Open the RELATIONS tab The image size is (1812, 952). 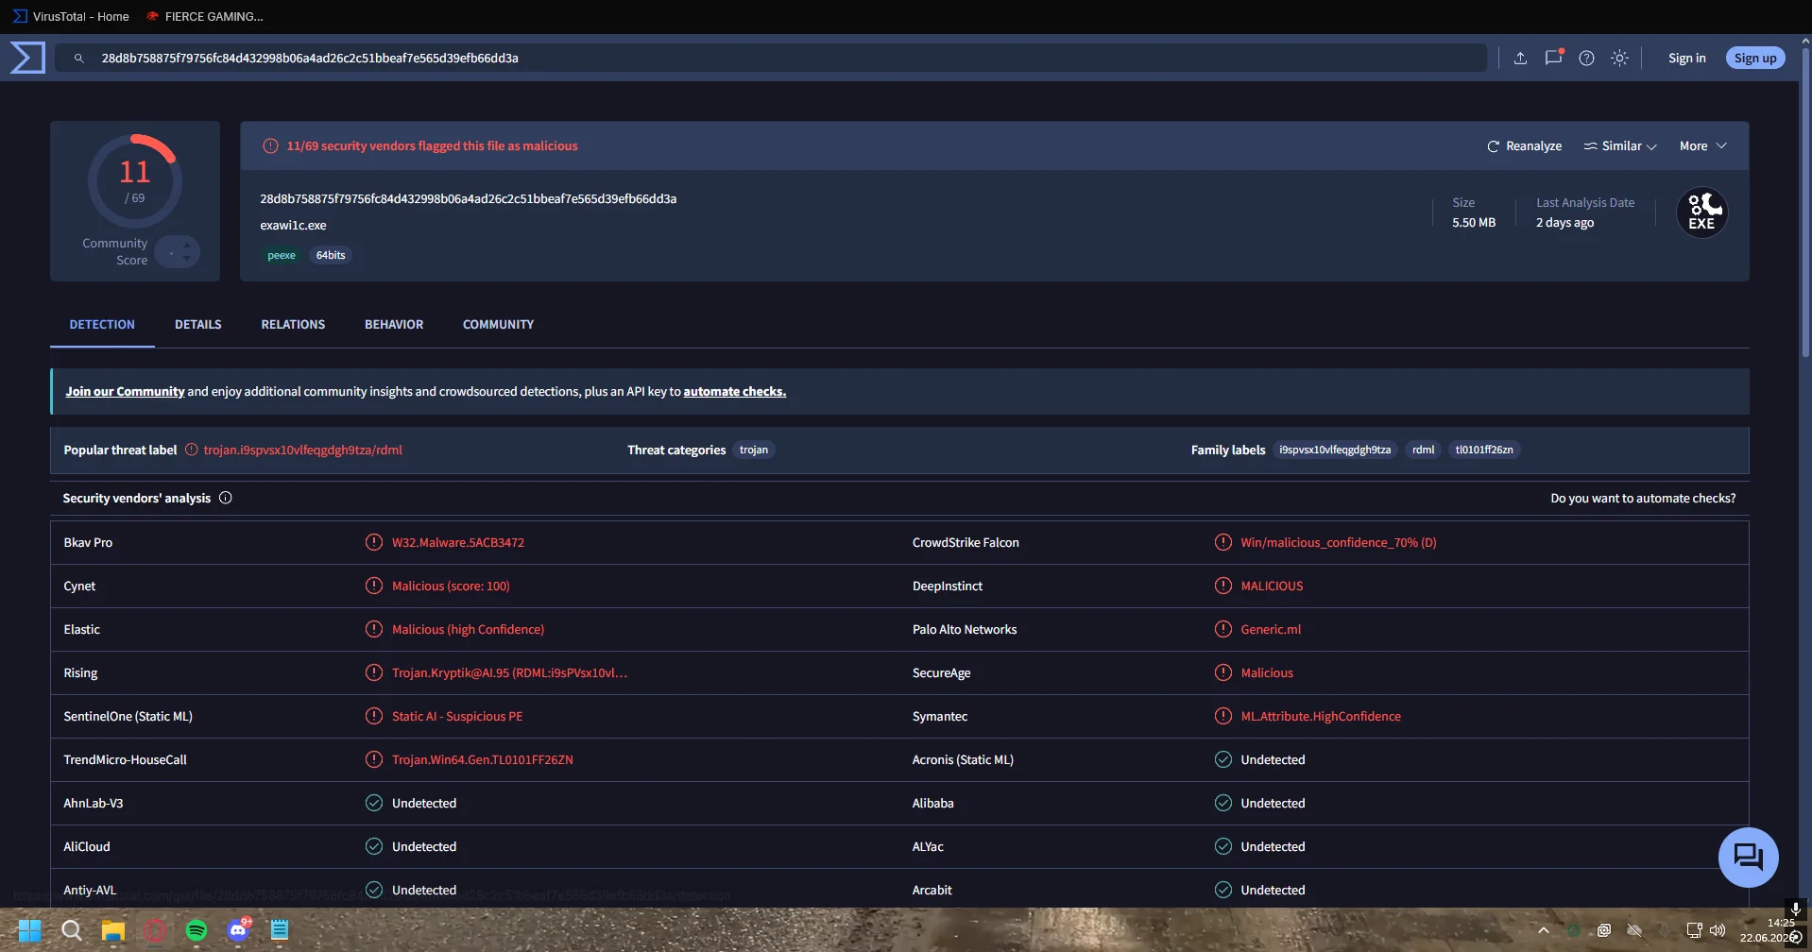[x=293, y=324]
